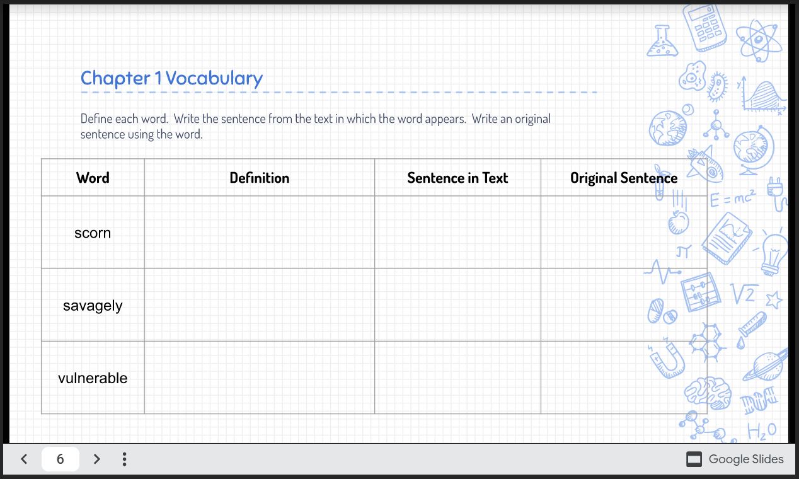
Task: Click the instructions text paragraph
Action: pyautogui.click(x=316, y=126)
